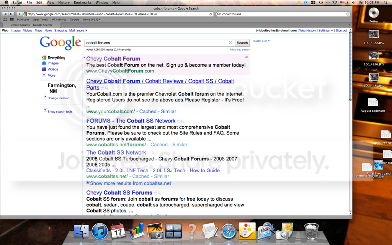Open Spotlight magnifier in menu bar

(385, 3)
